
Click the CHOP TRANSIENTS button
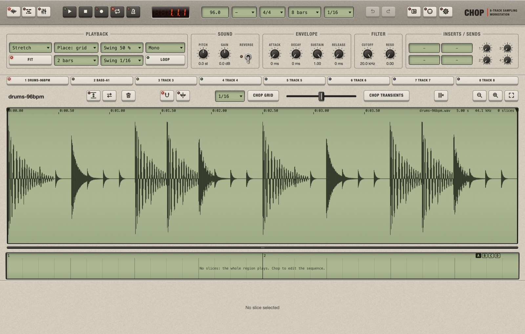pos(386,95)
